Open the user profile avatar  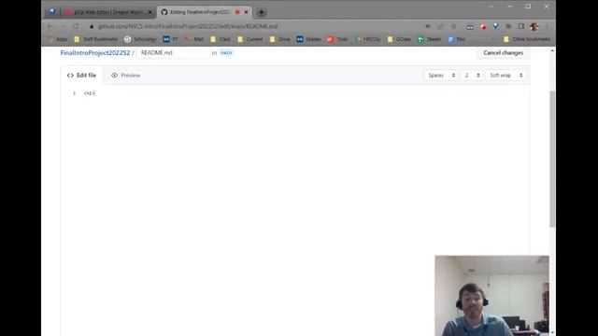[534, 26]
